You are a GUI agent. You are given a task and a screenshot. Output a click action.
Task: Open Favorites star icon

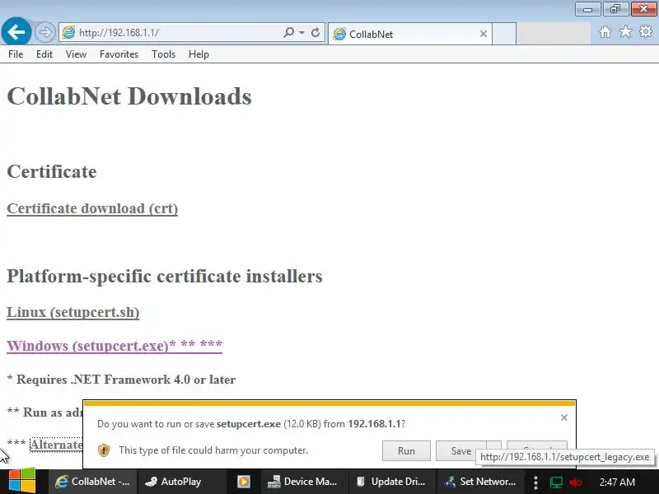tap(625, 31)
